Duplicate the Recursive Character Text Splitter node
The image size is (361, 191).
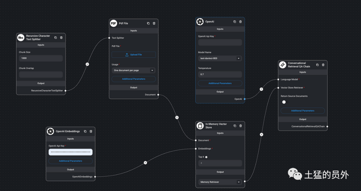pos(55,37)
